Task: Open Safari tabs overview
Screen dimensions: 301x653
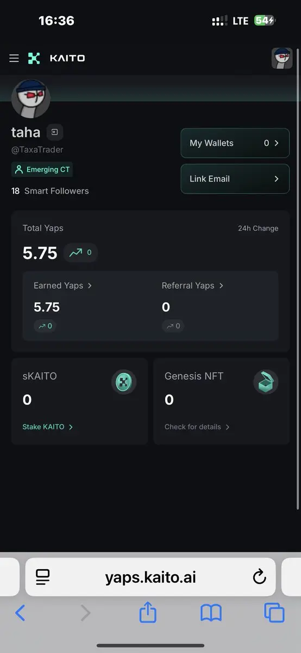Action: pos(274,613)
